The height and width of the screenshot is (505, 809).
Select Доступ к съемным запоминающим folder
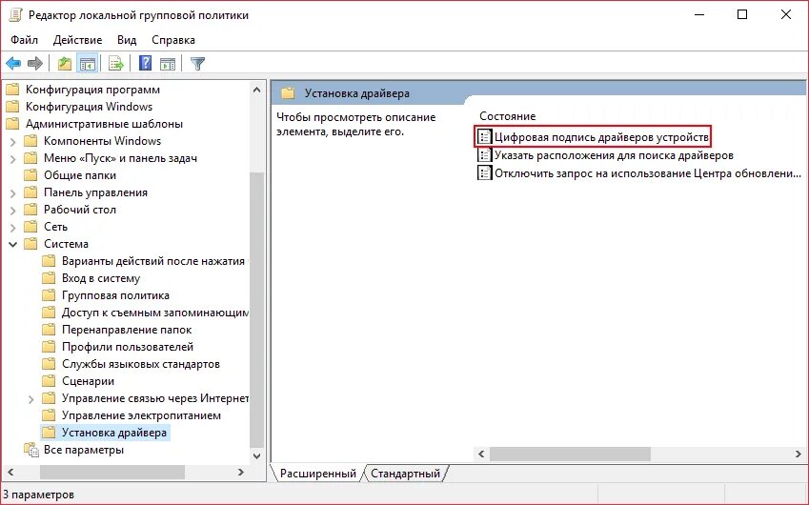[x=154, y=313]
